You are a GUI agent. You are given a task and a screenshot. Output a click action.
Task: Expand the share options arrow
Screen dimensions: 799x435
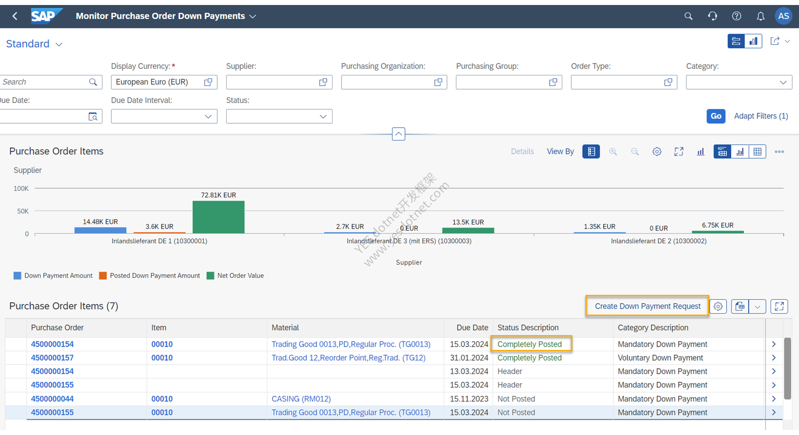pos(788,41)
